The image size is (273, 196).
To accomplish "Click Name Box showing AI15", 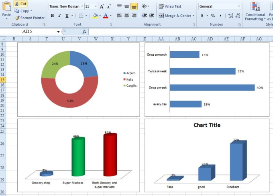I will coord(28,31).
